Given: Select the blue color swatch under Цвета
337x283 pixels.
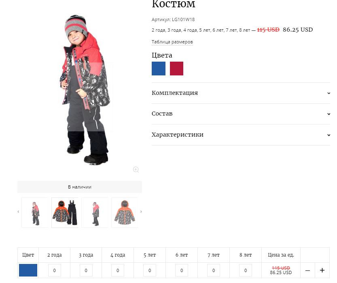Looking at the screenshot, I should tap(159, 69).
